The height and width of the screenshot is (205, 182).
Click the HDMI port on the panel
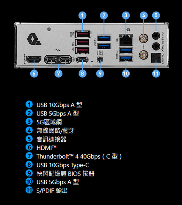34,60
